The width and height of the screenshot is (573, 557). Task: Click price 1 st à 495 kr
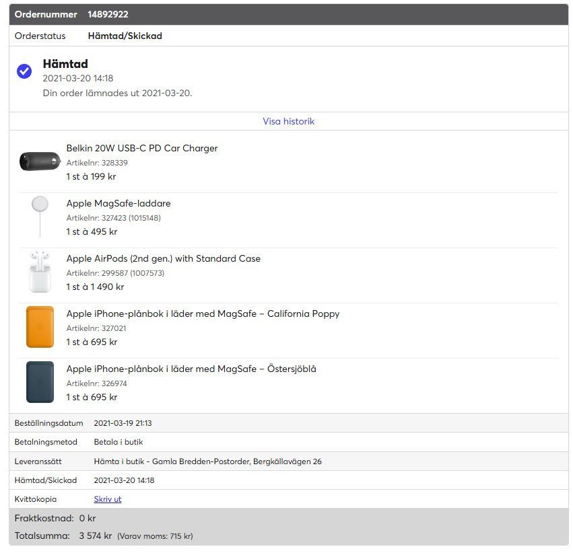pyautogui.click(x=92, y=232)
